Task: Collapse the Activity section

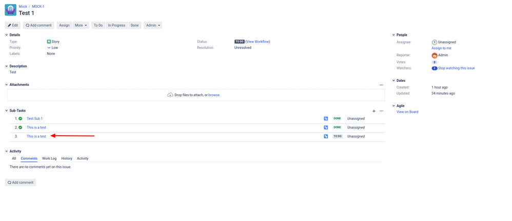Action: 7,151
